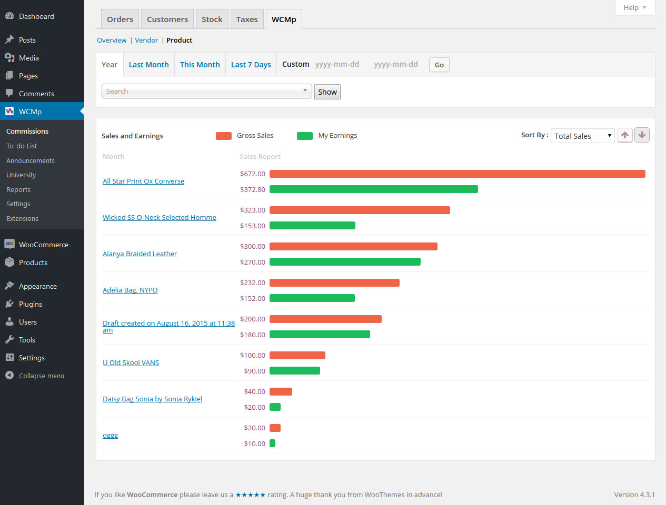
Task: Click the Dashboard gauge icon in sidebar
Action: point(9,16)
